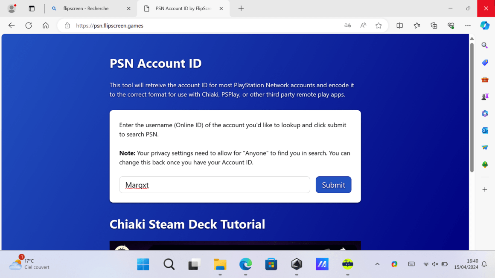Open the Windows Start menu
The width and height of the screenshot is (495, 278).
click(x=143, y=264)
